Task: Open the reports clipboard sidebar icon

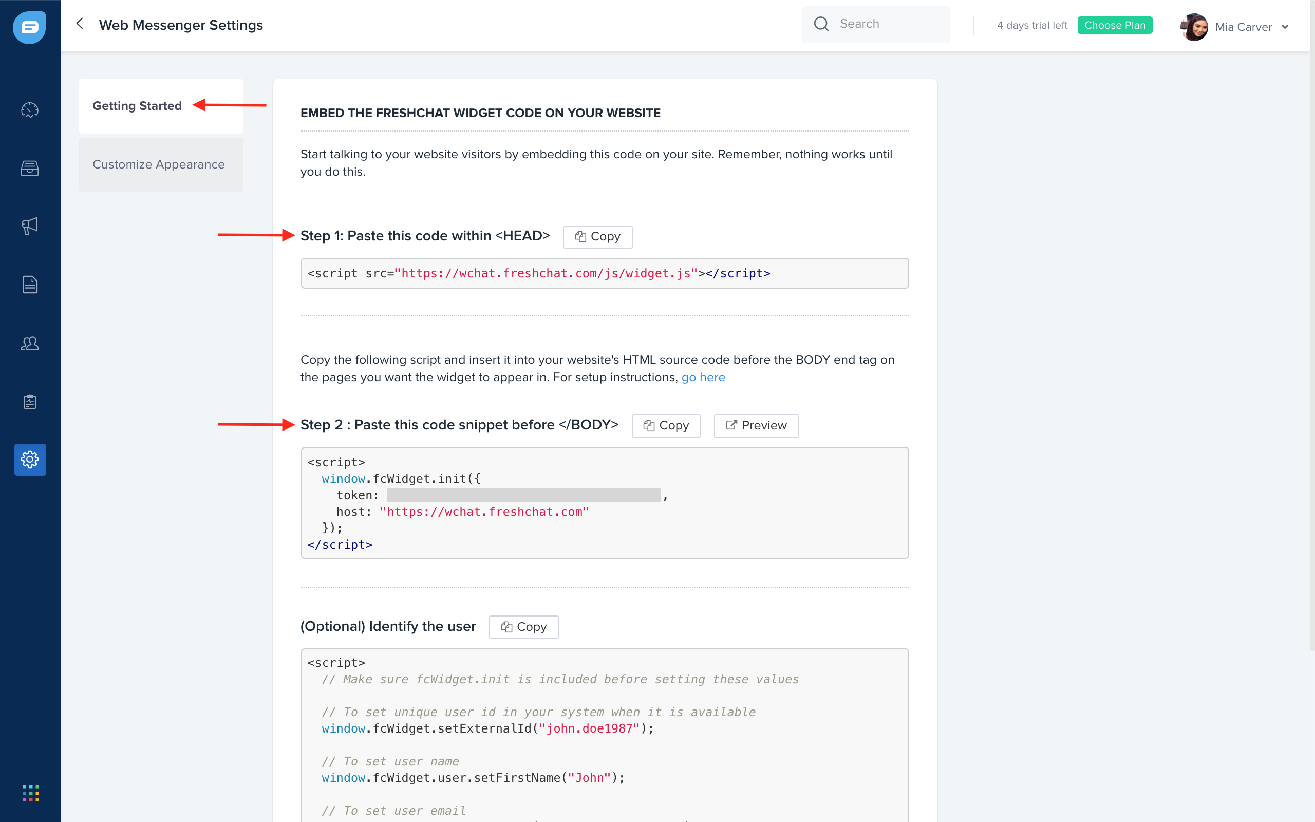Action: (x=30, y=402)
